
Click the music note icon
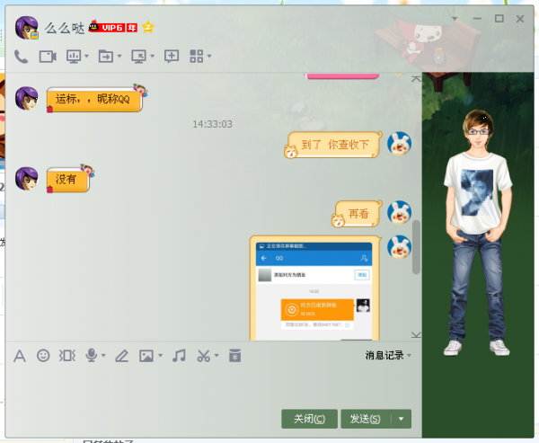[179, 356]
